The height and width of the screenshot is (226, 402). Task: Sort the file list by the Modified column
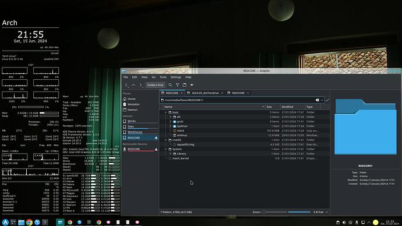(292, 107)
